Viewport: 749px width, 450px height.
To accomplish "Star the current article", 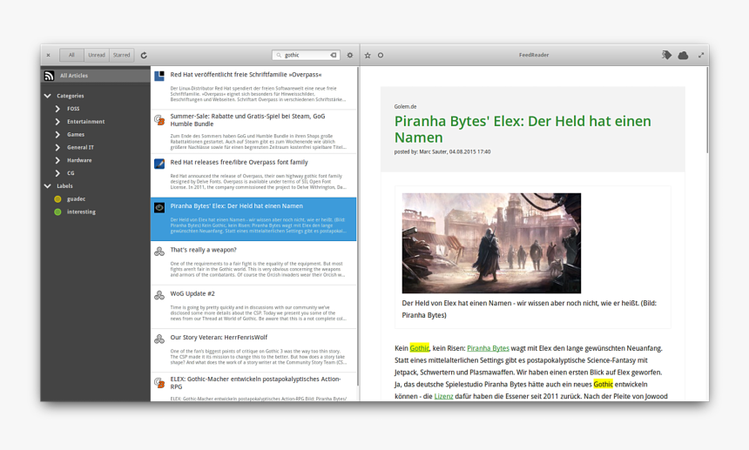I will [x=368, y=56].
